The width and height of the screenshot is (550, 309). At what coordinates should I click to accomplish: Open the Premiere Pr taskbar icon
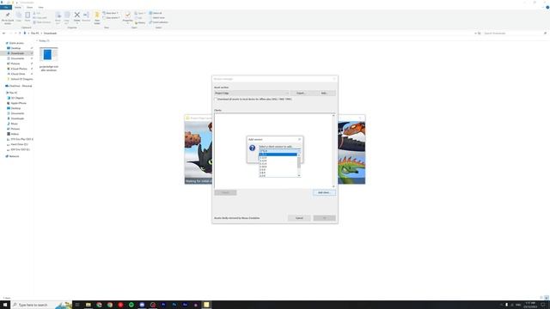pyautogui.click(x=163, y=305)
